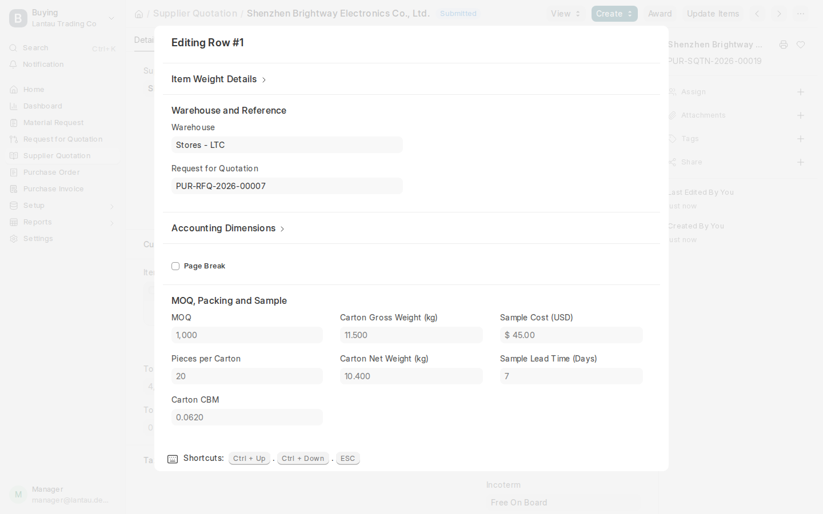
Task: Click the Manager user avatar
Action: [18, 495]
